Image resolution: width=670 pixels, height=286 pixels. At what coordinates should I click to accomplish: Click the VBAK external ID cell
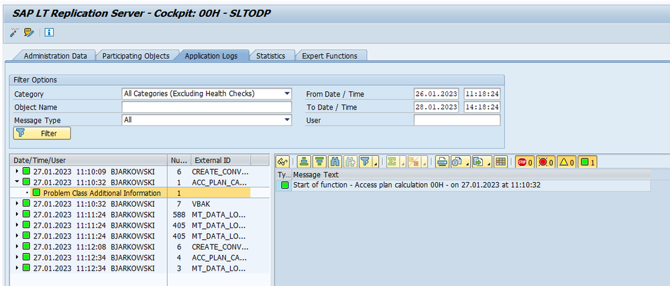pos(201,204)
